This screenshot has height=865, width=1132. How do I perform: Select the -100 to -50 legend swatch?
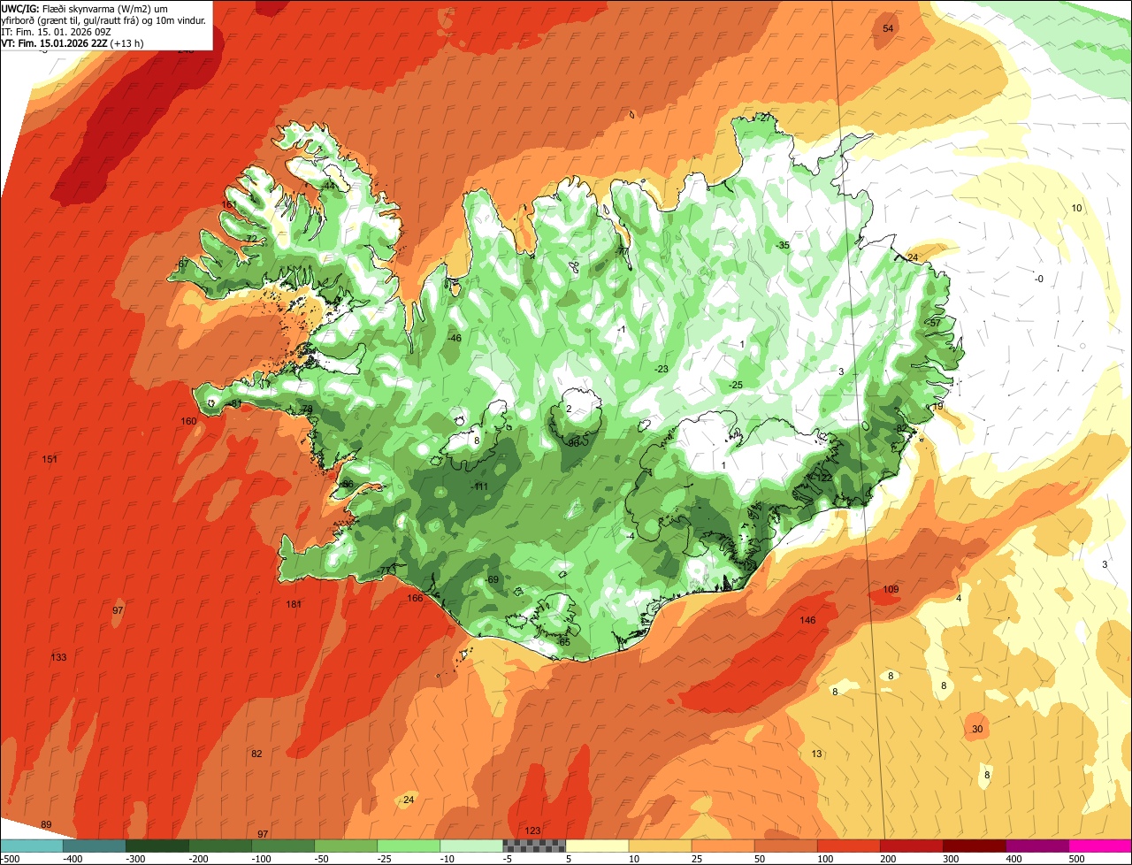pos(283,846)
